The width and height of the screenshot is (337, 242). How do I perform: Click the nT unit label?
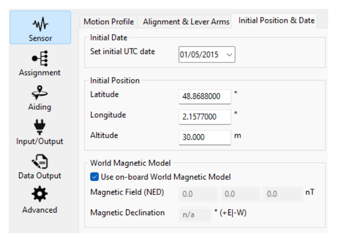[x=310, y=192]
